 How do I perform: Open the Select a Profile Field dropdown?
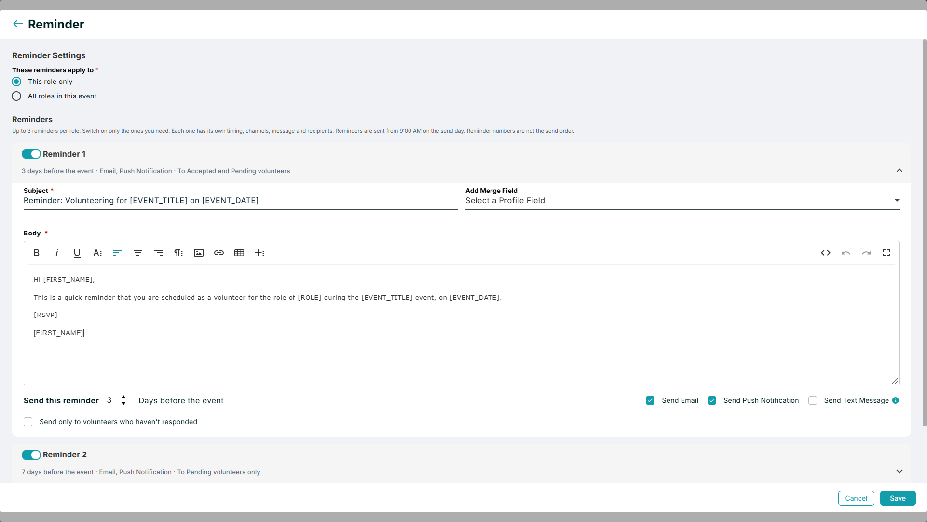(x=682, y=201)
